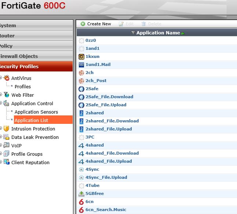The height and width of the screenshot is (214, 237).
Task: Click the 1und1.Mail app icon
Action: 81,65
